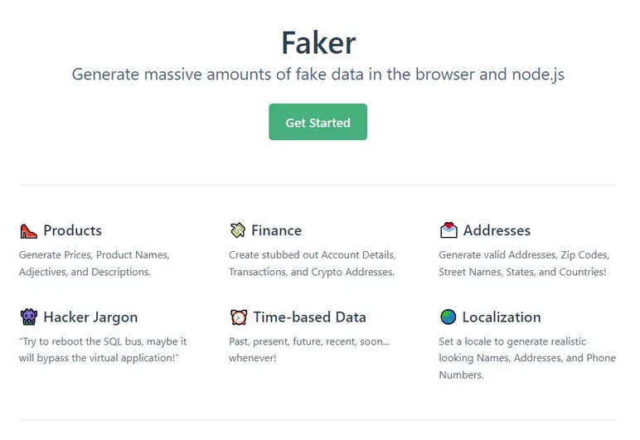The height and width of the screenshot is (440, 640).
Task: Select the Finance heading
Action: tap(277, 230)
